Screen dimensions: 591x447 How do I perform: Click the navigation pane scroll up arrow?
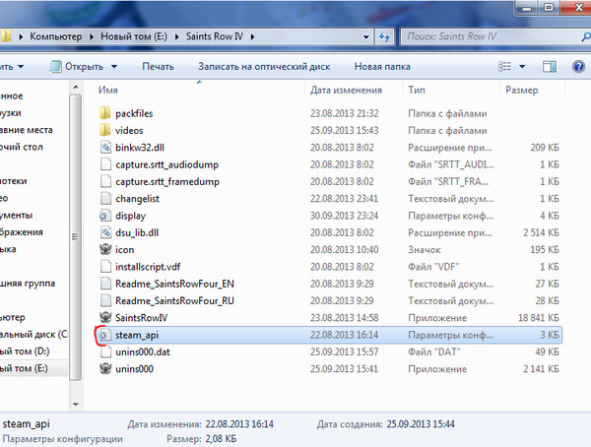point(76,87)
